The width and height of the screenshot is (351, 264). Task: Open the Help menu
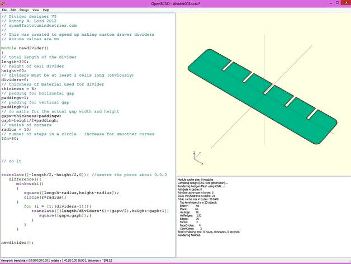(46, 10)
